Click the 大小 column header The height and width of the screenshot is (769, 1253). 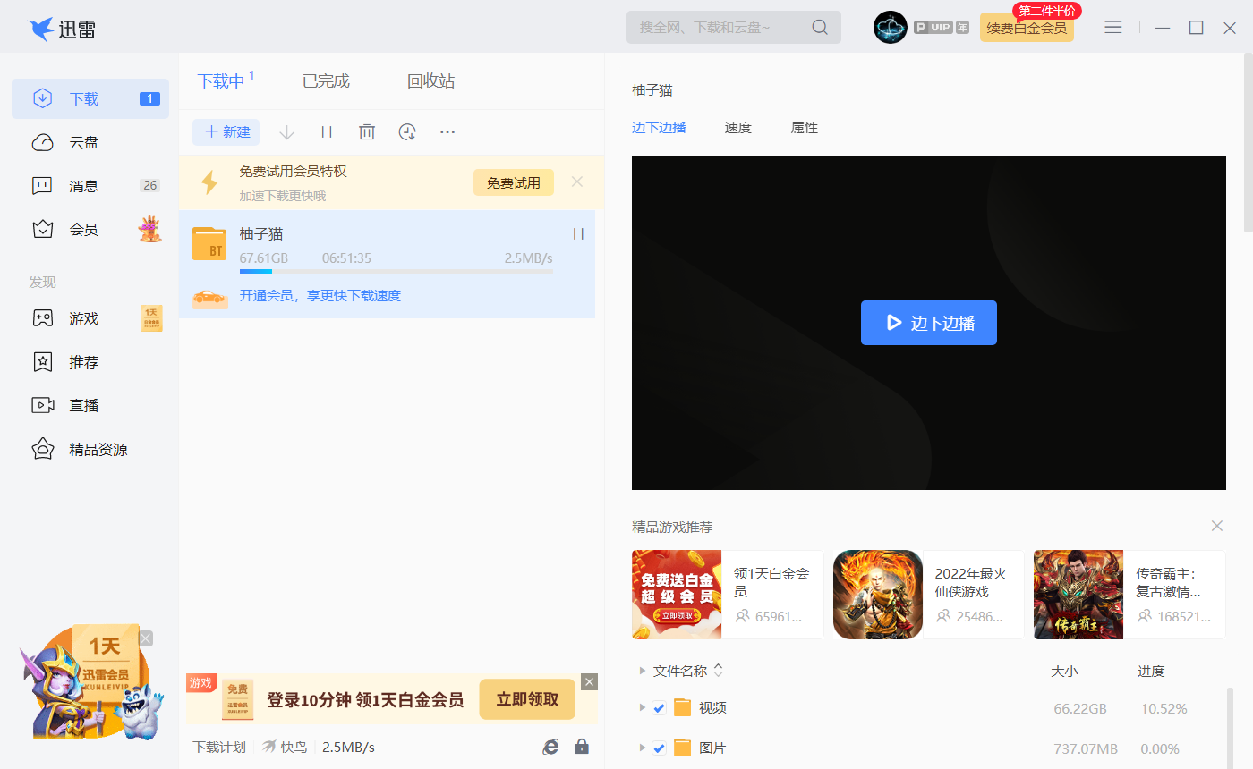click(1064, 672)
